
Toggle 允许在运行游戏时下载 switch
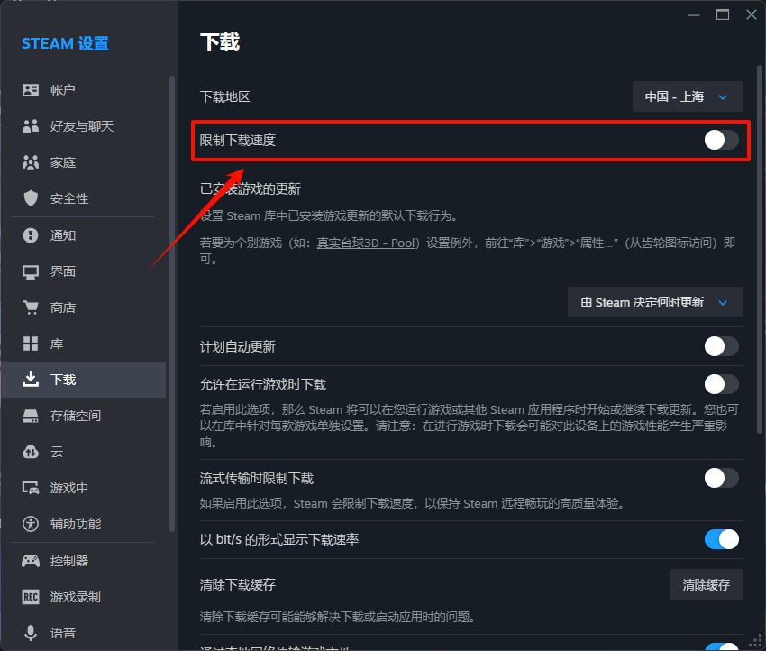[x=721, y=384]
